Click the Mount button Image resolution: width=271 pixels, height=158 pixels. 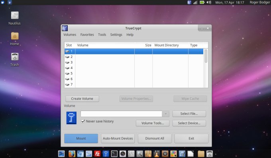(x=81, y=139)
